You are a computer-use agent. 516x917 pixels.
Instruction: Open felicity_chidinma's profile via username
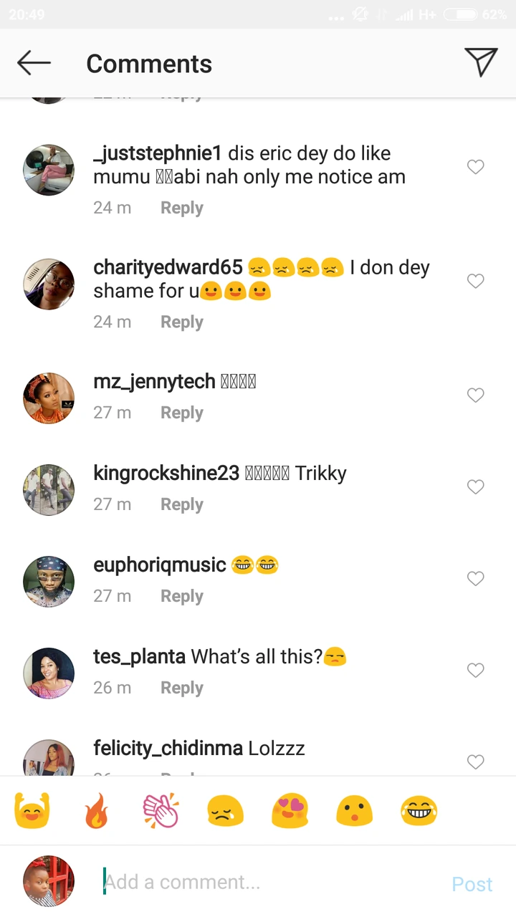click(x=170, y=749)
